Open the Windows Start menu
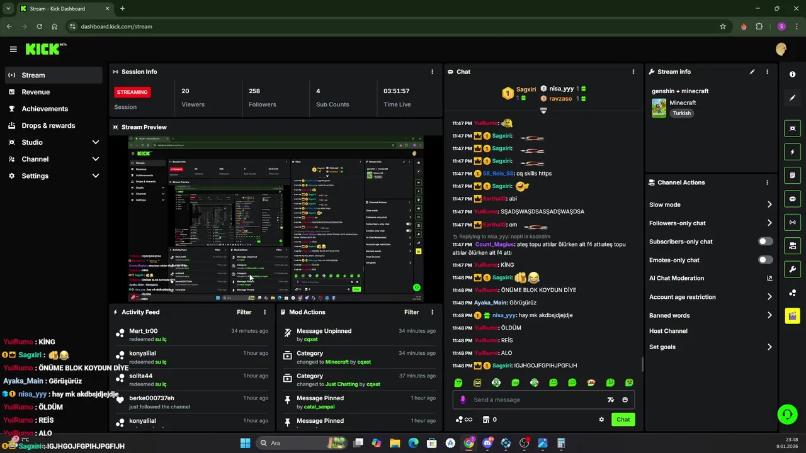Viewport: 806px width, 453px height. coord(245,443)
